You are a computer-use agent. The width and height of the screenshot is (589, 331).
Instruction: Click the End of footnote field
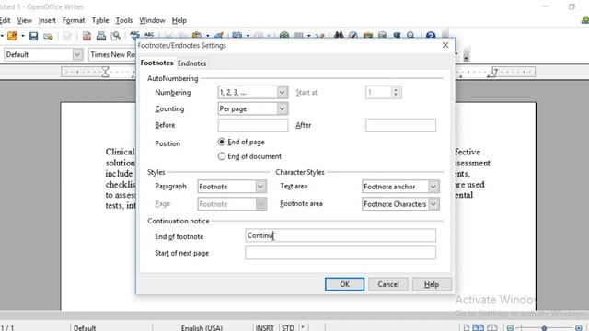[341, 235]
